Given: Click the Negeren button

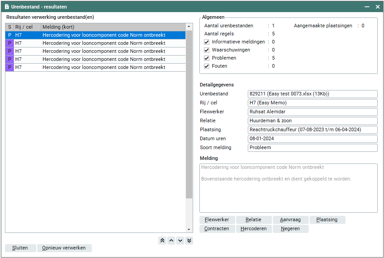Looking at the screenshot, I should (290, 229).
